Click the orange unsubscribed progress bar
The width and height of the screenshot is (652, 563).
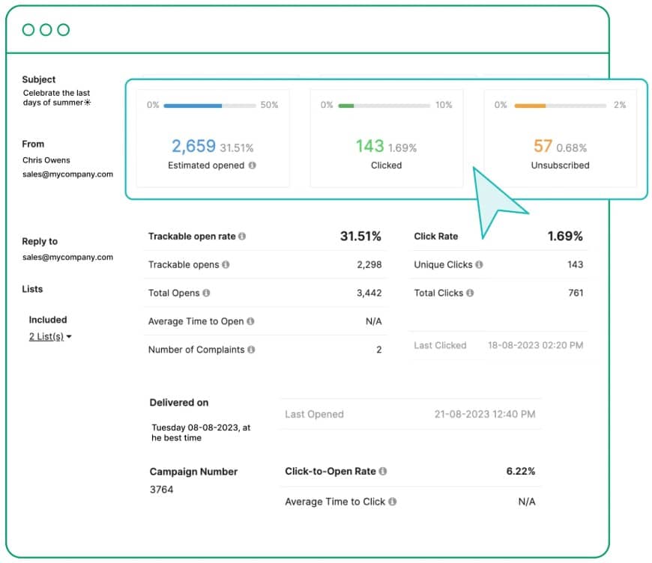(560, 106)
